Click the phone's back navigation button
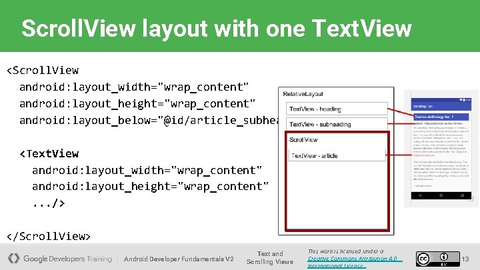 tap(420, 195)
